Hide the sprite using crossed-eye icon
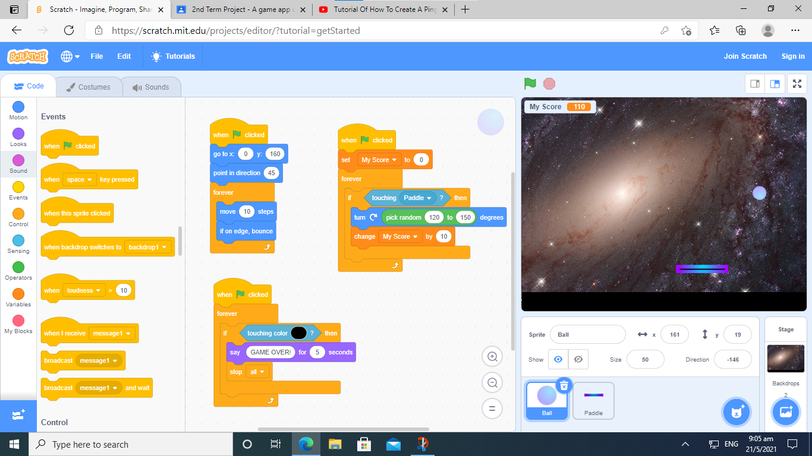This screenshot has height=456, width=812. (578, 359)
